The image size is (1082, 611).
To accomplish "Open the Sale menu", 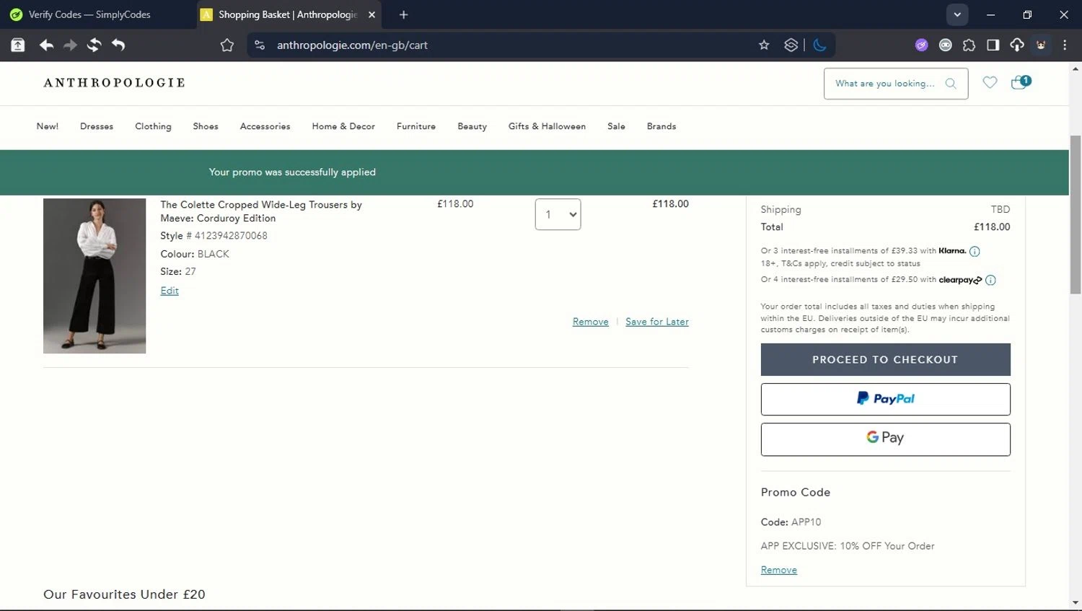I will pyautogui.click(x=616, y=126).
